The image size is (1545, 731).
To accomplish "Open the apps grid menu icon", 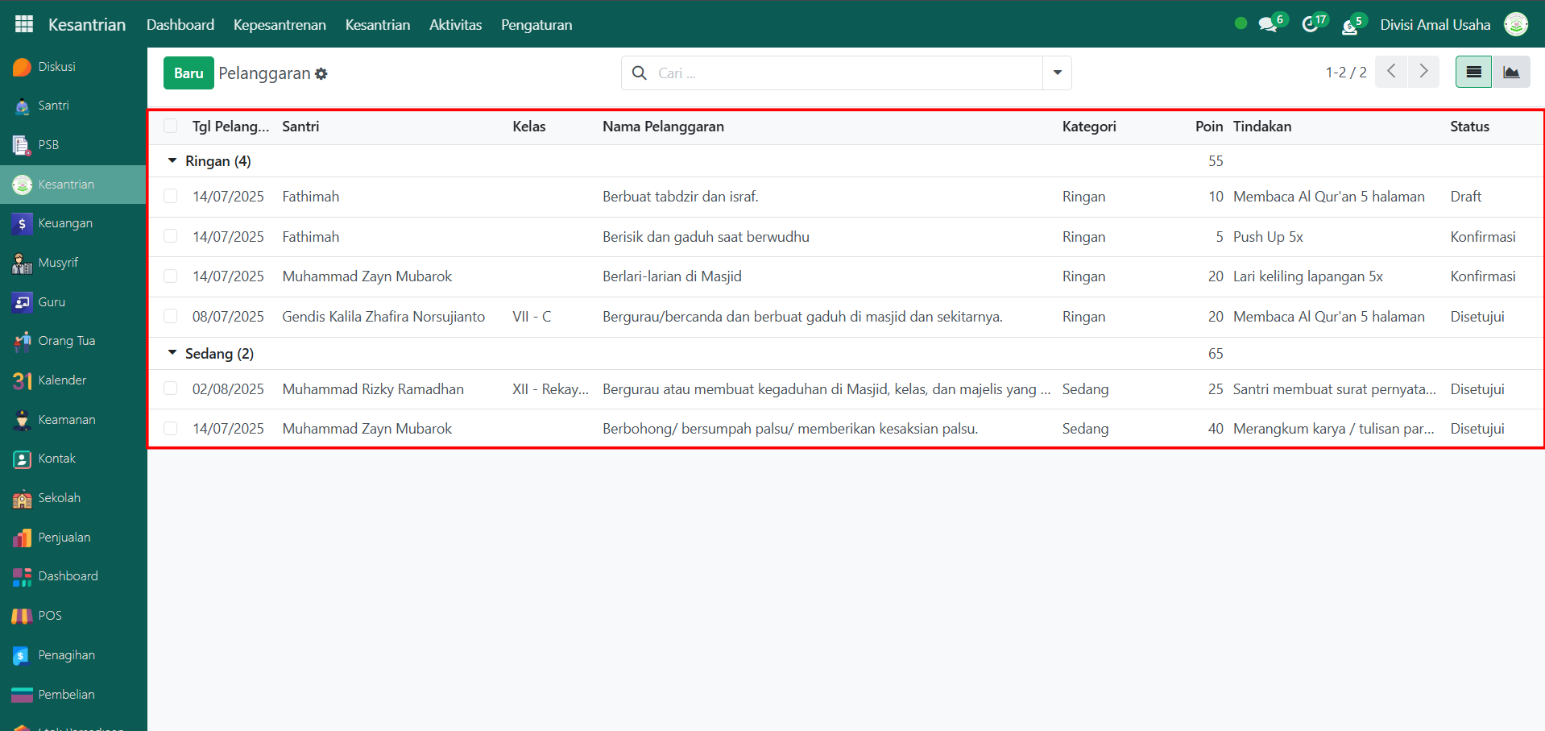I will pyautogui.click(x=24, y=24).
